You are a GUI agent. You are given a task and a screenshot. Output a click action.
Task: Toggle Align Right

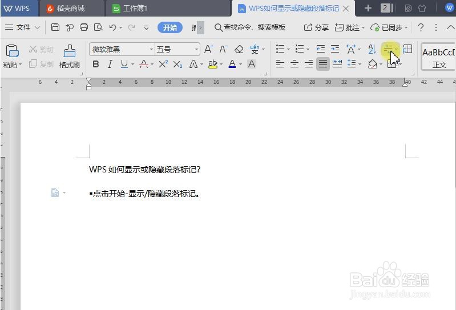[x=309, y=64]
